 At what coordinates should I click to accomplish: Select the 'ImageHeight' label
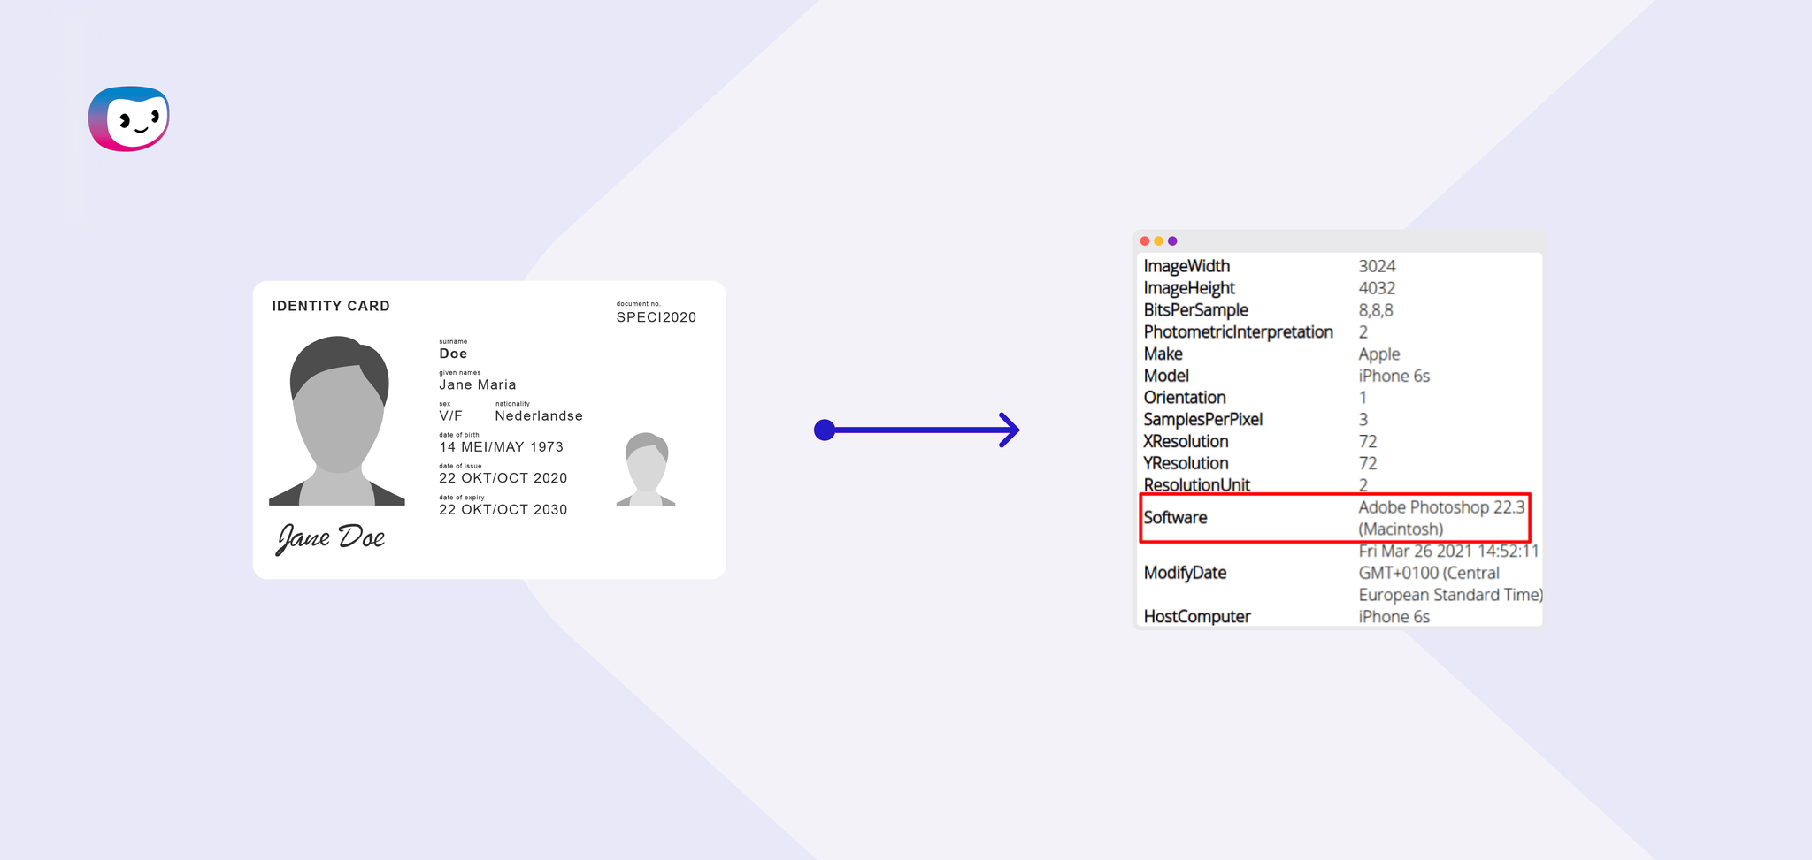(x=1189, y=288)
